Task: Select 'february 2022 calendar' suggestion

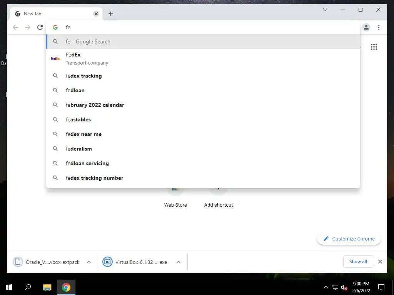Action: tap(203, 105)
